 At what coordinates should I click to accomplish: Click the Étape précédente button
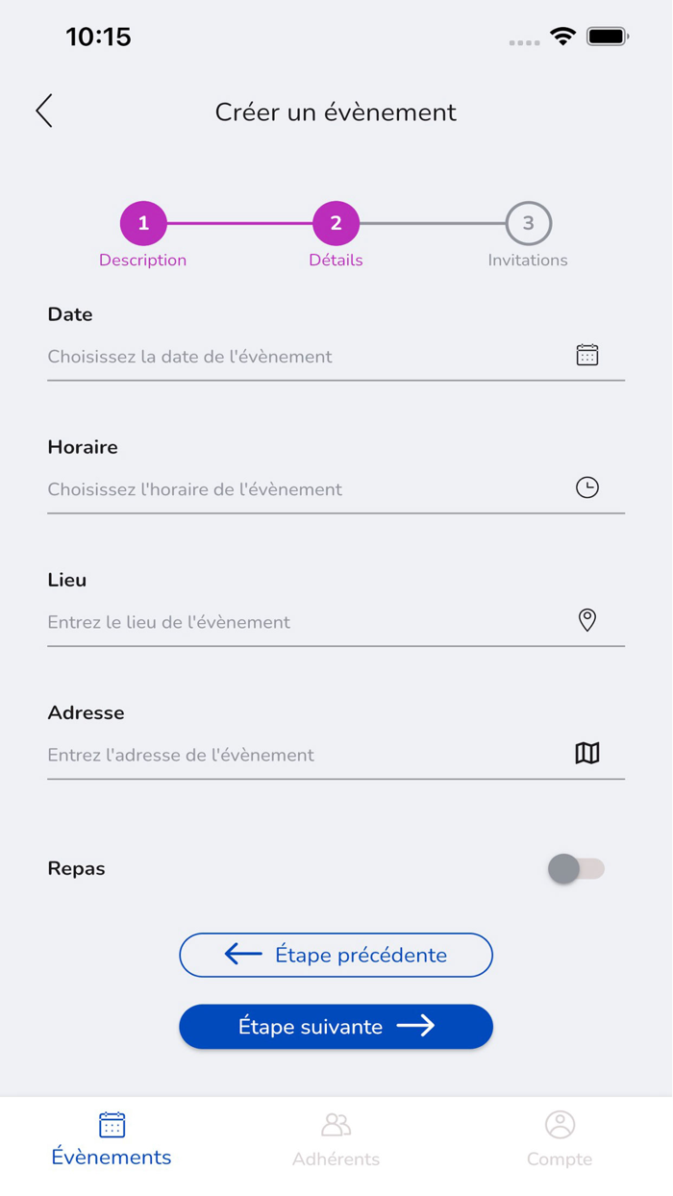[336, 955]
